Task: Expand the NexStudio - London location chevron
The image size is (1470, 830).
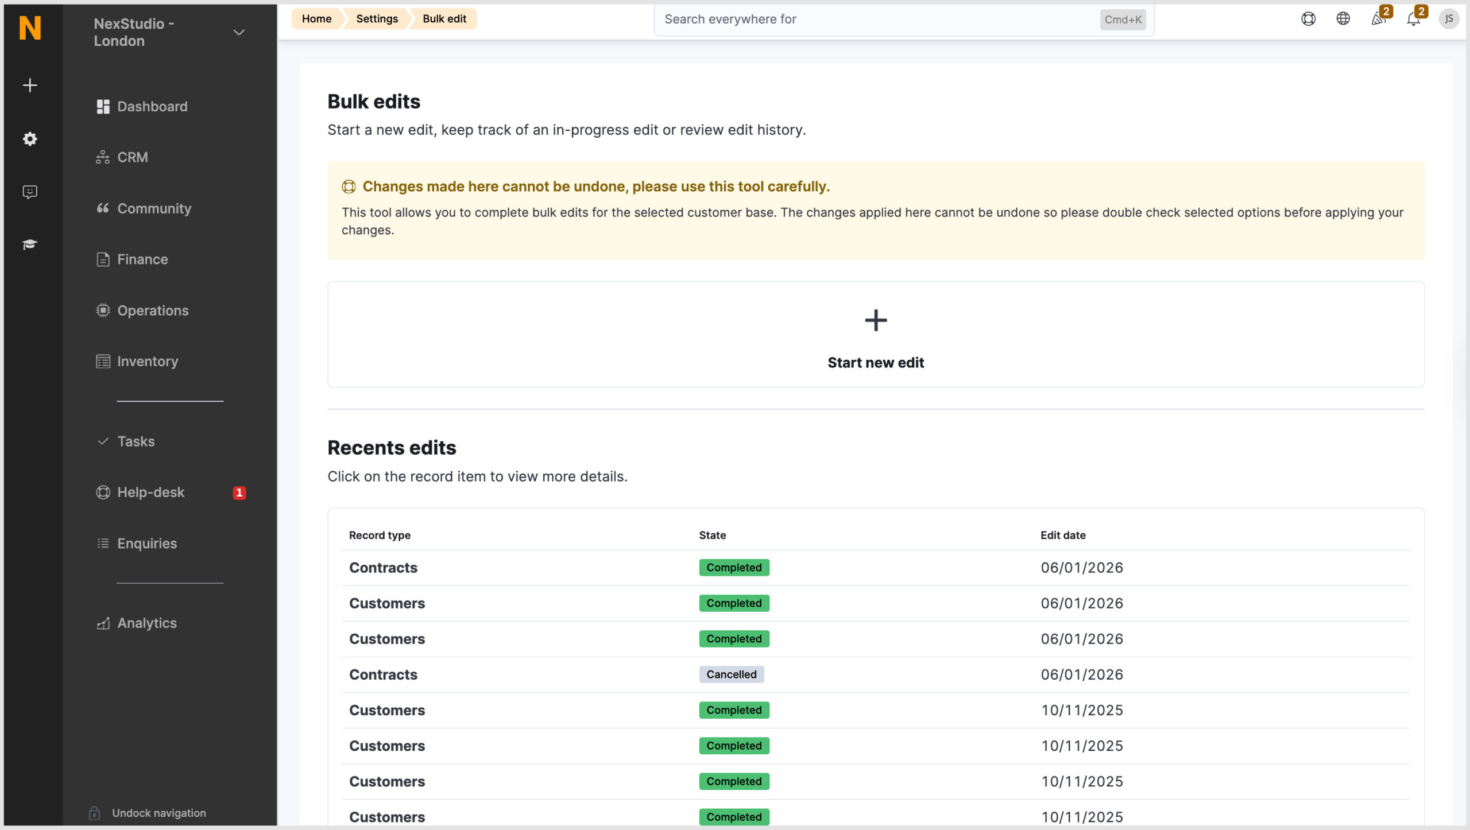Action: pyautogui.click(x=239, y=33)
